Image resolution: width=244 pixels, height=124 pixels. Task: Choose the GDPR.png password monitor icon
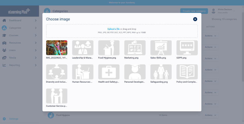point(187,48)
